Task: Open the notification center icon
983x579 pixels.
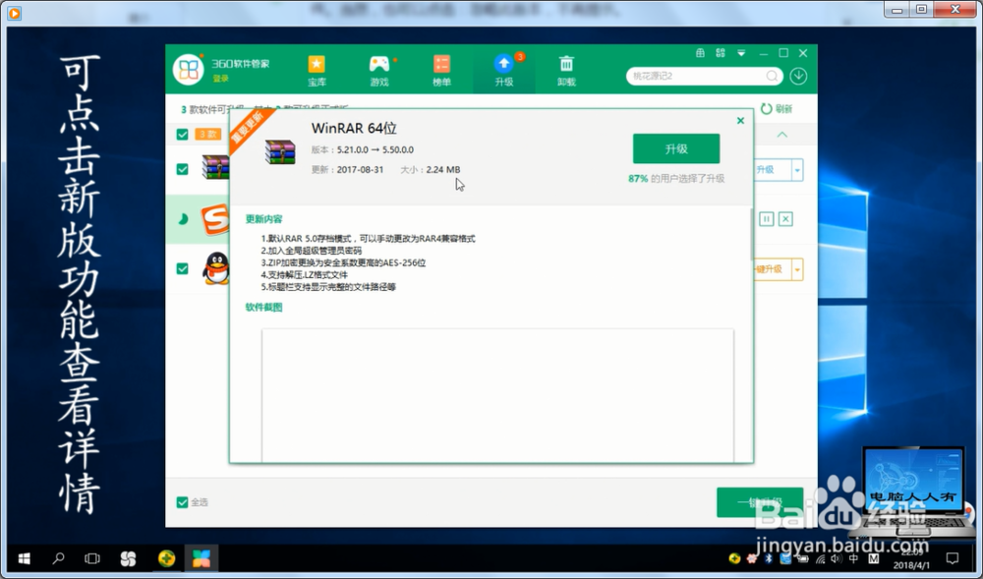Action: coord(953,558)
